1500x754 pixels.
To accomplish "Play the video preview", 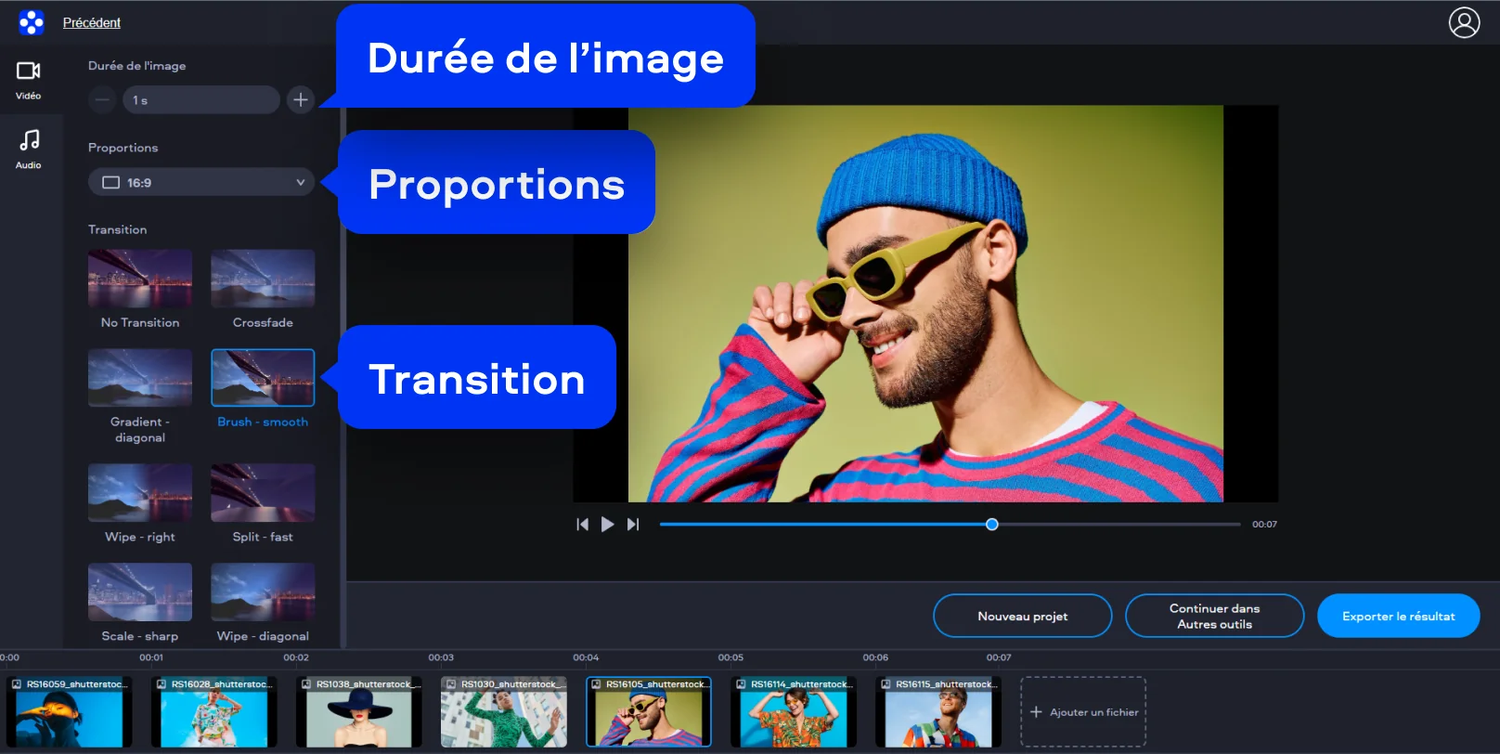I will coord(607,525).
